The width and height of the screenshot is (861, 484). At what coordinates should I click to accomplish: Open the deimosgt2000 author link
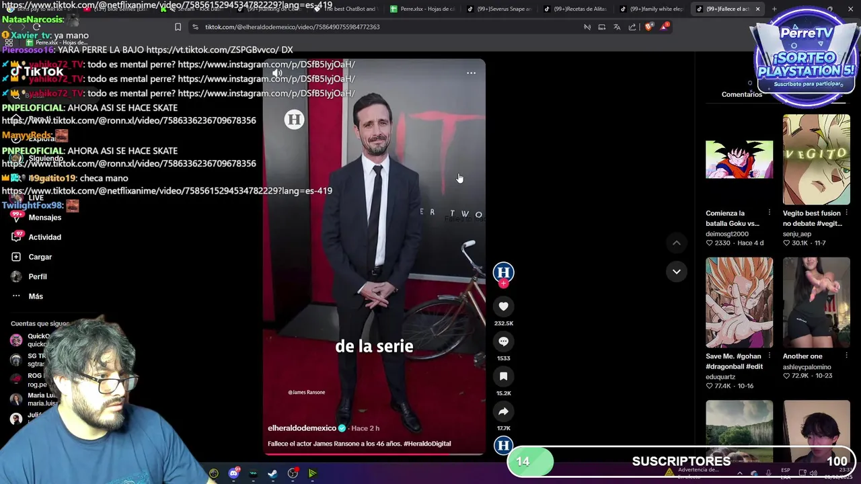click(727, 234)
